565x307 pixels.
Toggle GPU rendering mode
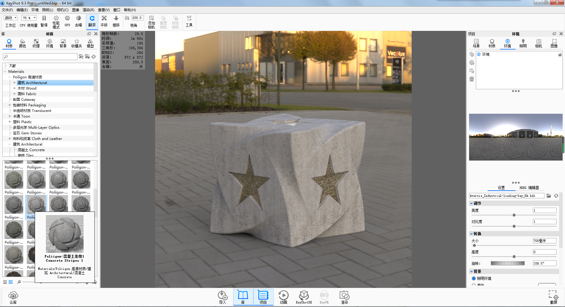click(x=67, y=22)
